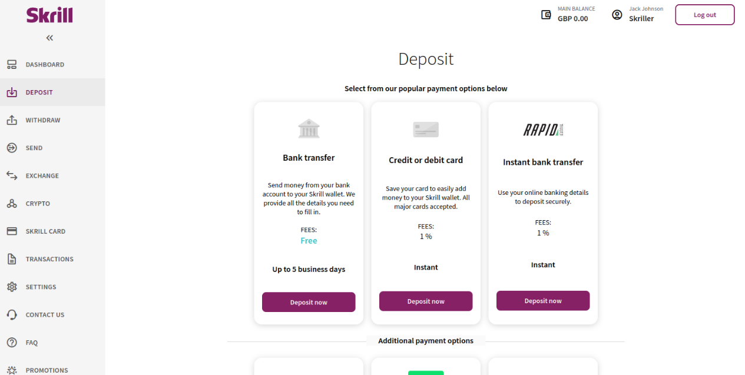This screenshot has height=375, width=745.
Task: Click the Skrill logo
Action: (49, 15)
